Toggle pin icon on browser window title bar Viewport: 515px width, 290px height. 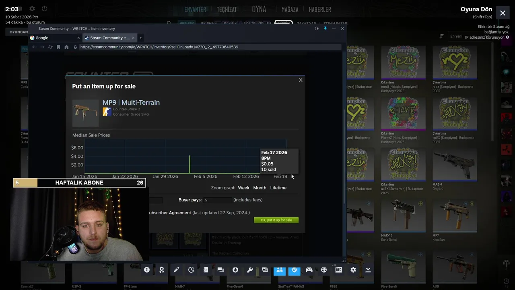click(x=325, y=29)
